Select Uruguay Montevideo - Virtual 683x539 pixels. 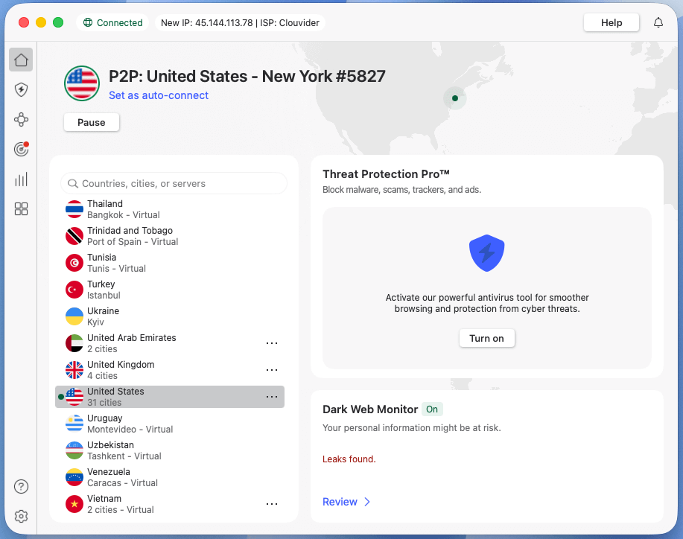pyautogui.click(x=170, y=424)
